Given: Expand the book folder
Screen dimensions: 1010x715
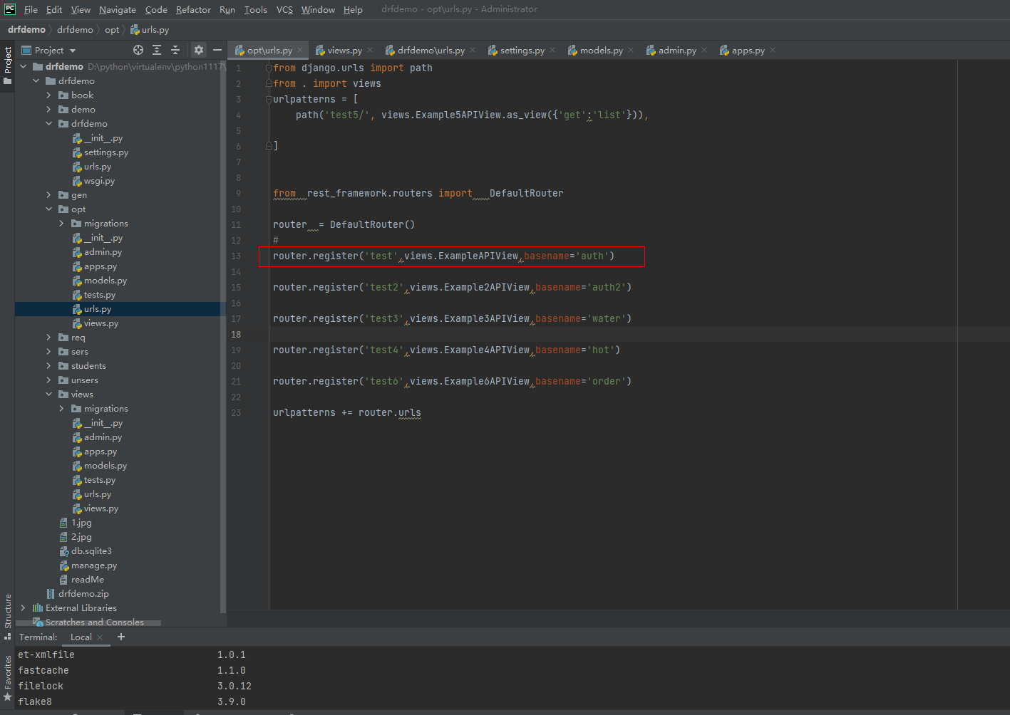Looking at the screenshot, I should click(x=48, y=95).
